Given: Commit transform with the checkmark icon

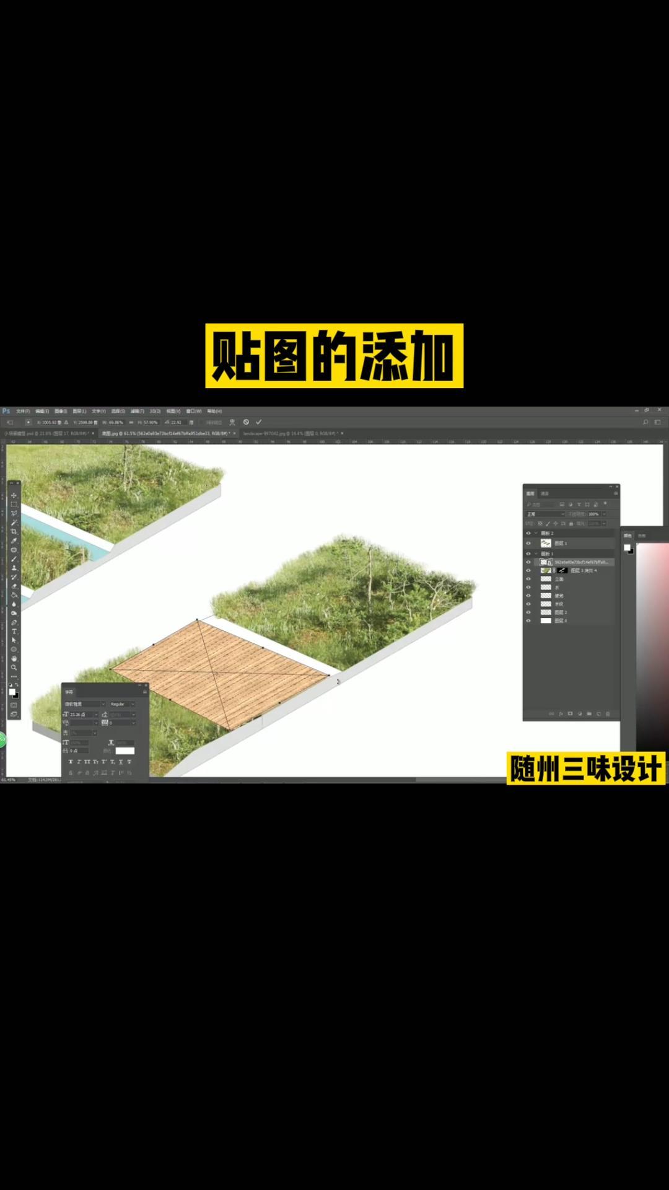Looking at the screenshot, I should pos(259,422).
